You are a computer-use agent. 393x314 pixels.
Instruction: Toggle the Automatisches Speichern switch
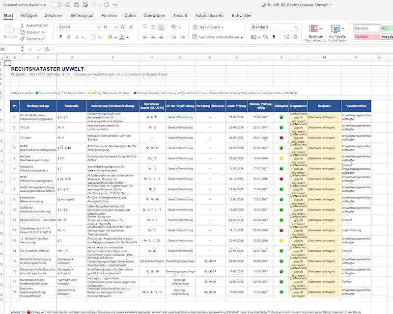pos(56,5)
